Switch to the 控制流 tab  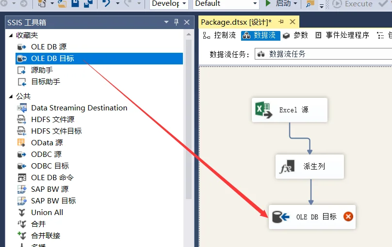pos(219,35)
